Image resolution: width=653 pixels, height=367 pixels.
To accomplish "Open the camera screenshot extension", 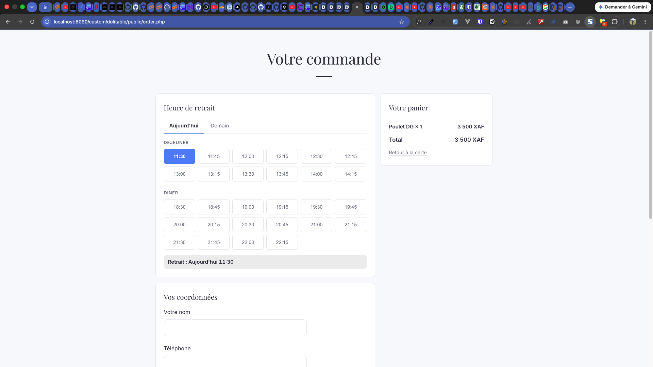I will pyautogui.click(x=566, y=22).
